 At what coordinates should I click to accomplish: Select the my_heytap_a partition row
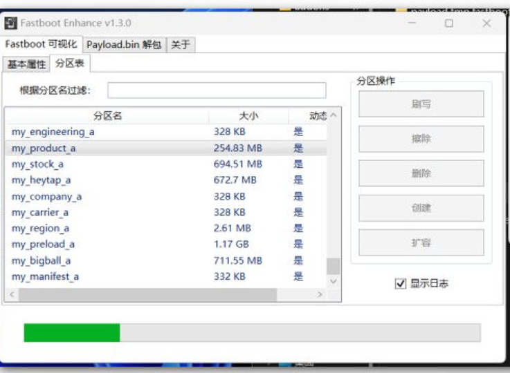point(166,180)
